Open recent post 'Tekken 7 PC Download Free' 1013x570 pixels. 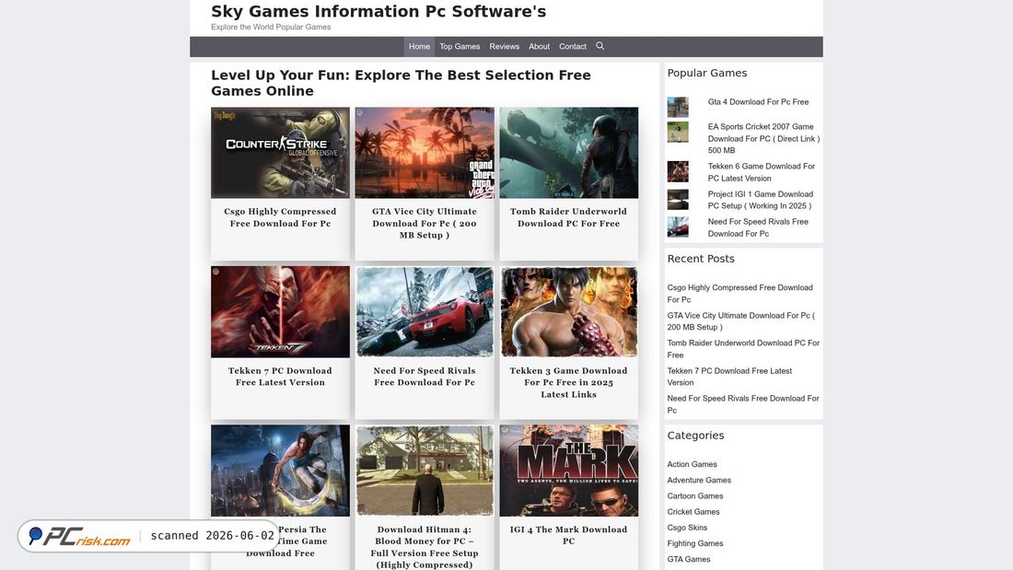coord(729,377)
